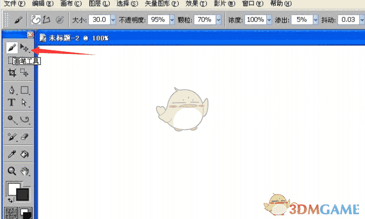This screenshot has height=219, width=365.
Task: Select the Dodge tool with round head
Action: (x=12, y=119)
